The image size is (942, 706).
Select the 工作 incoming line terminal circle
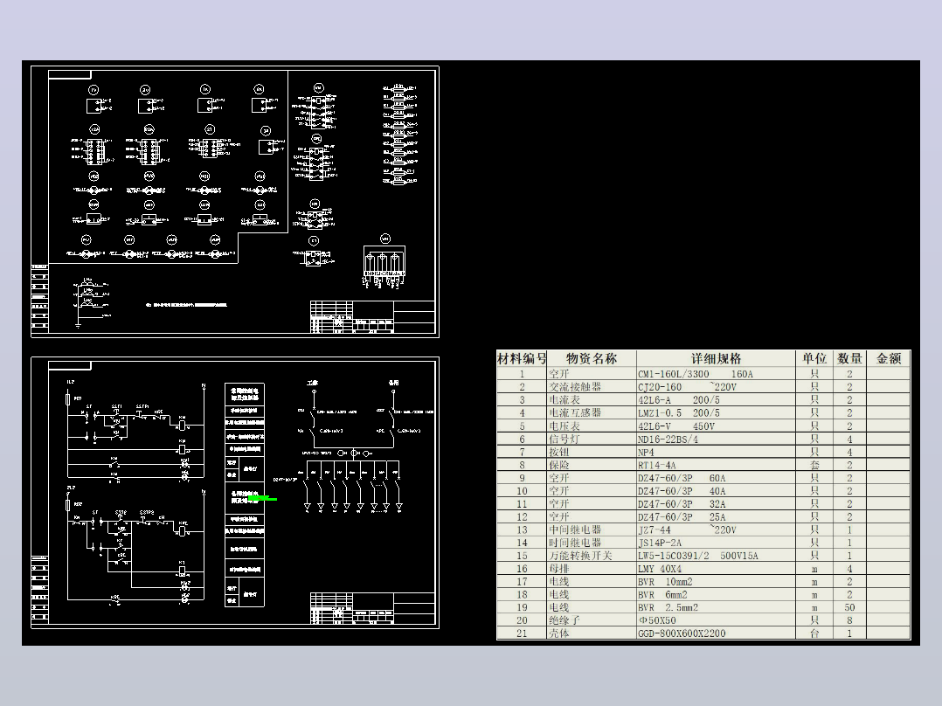click(x=314, y=391)
